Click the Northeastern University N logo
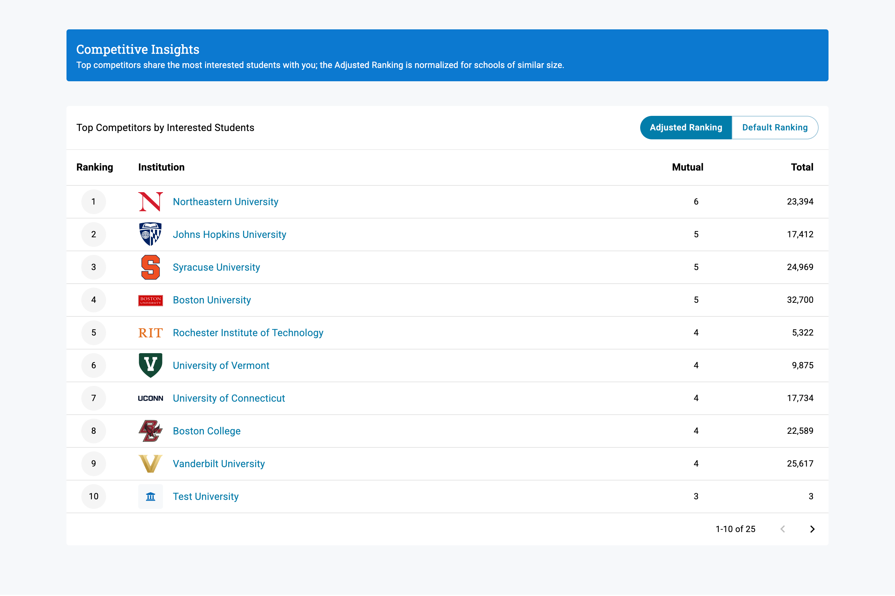This screenshot has height=596, width=895. pos(150,201)
